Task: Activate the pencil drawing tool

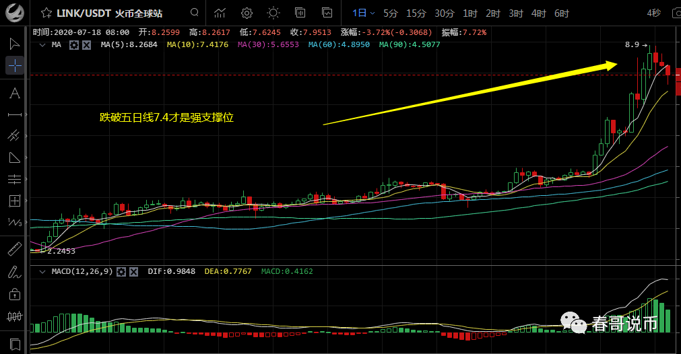Action: click(x=14, y=273)
